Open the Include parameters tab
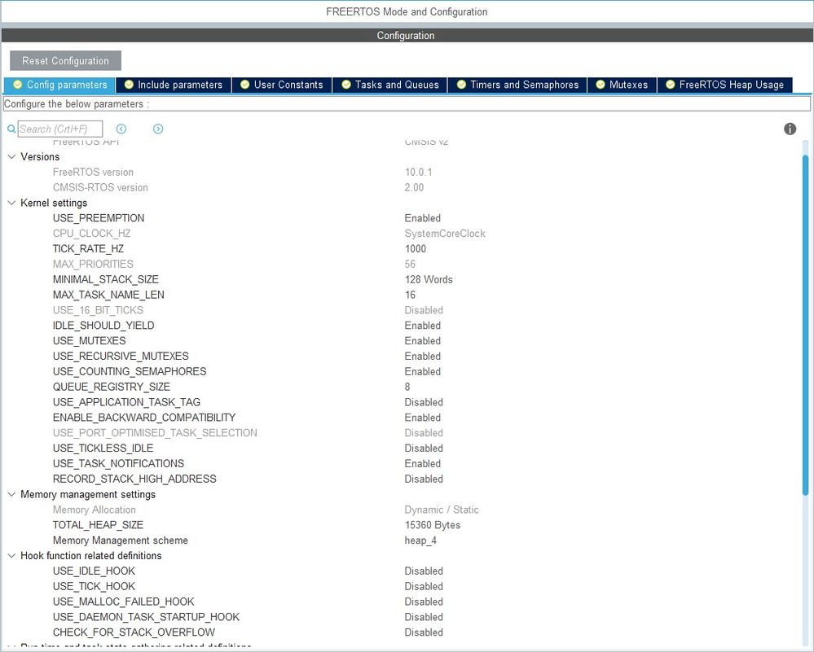The image size is (814, 652). [174, 85]
